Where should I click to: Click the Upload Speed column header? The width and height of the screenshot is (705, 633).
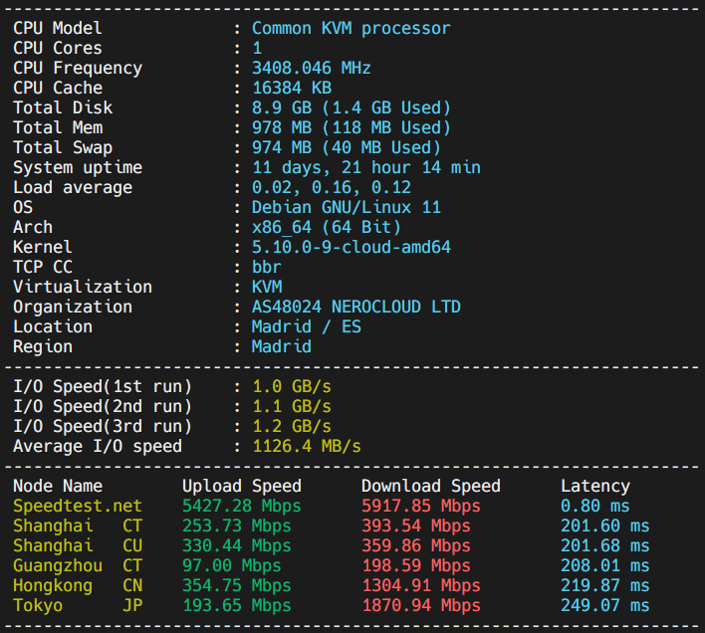point(241,486)
